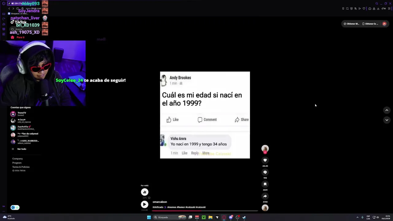Open the browser AI assistant icon
Image resolution: width=393 pixels, height=221 pixels.
coord(383,9)
